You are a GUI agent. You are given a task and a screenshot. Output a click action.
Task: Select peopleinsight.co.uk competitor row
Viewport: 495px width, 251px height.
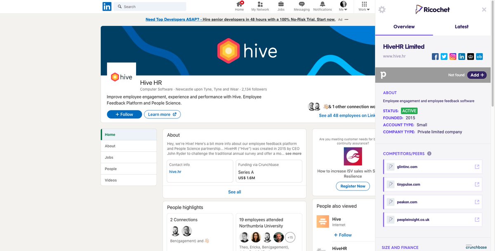(433, 220)
